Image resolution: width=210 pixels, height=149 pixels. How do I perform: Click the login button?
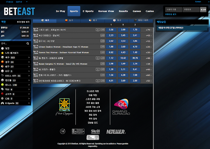point(203,10)
